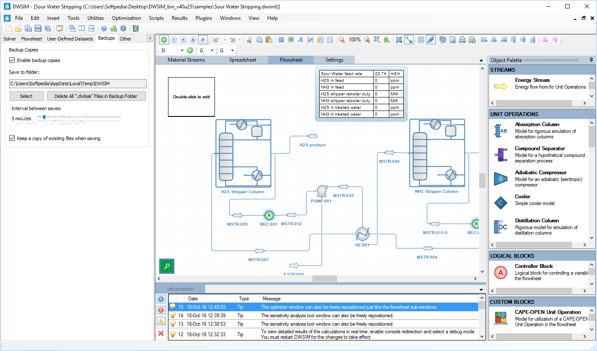Open the redo history dropdown arrow
This screenshot has width=597, height=351.
[x=239, y=40]
